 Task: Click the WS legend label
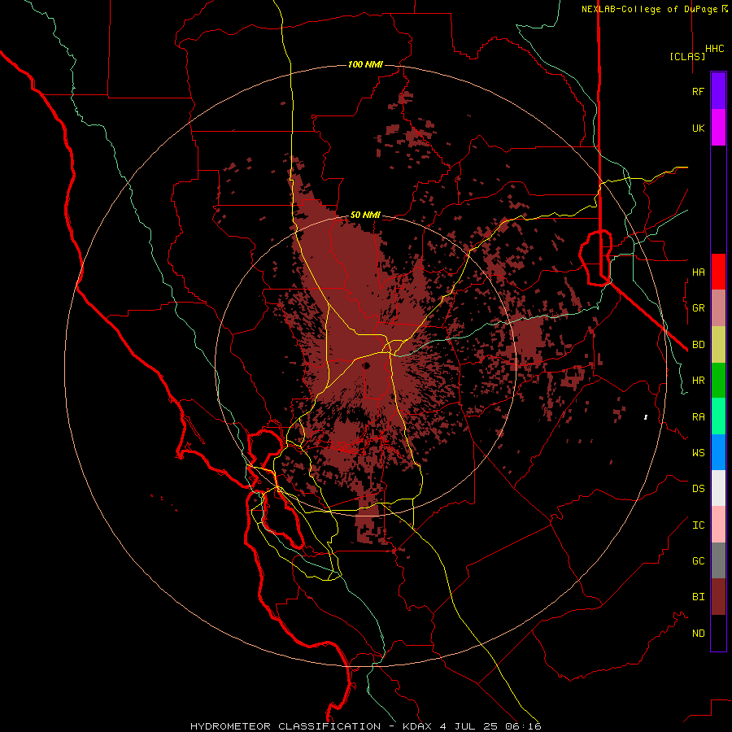698,452
